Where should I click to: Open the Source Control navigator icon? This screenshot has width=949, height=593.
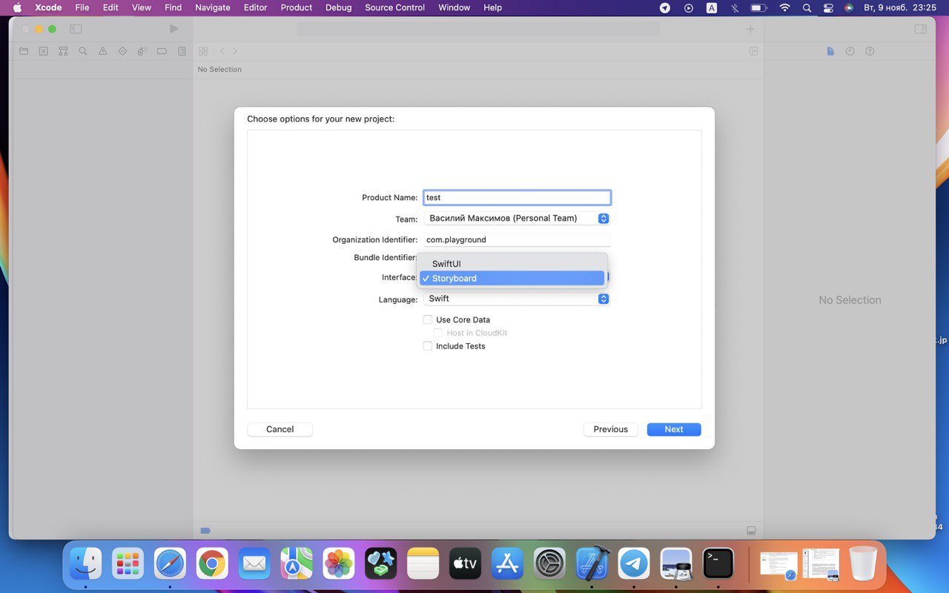(x=43, y=51)
